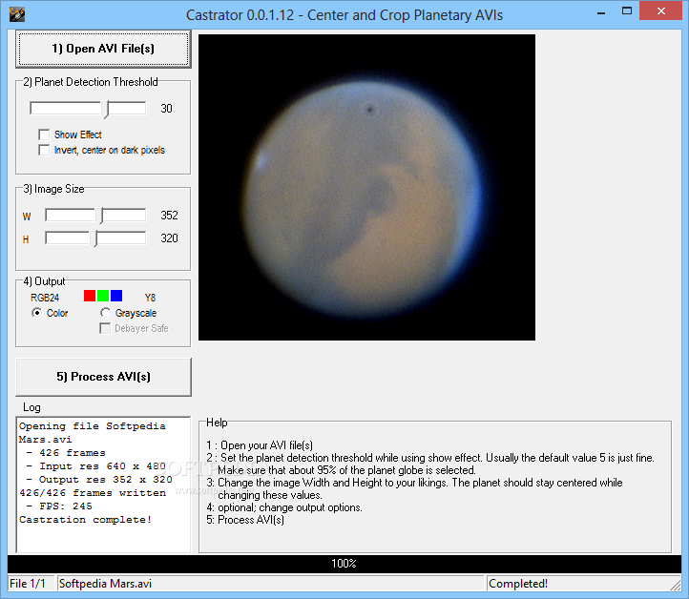Click the threshold value 30
This screenshot has height=599, width=689.
(x=167, y=109)
